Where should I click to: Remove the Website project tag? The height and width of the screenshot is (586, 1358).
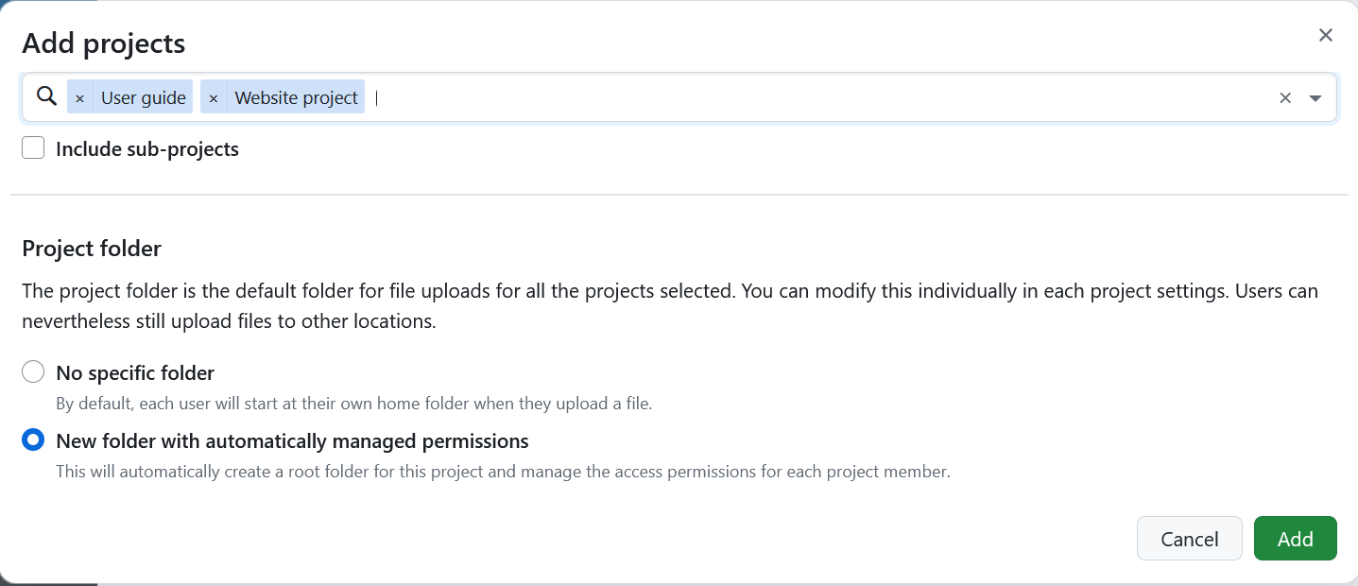click(214, 96)
